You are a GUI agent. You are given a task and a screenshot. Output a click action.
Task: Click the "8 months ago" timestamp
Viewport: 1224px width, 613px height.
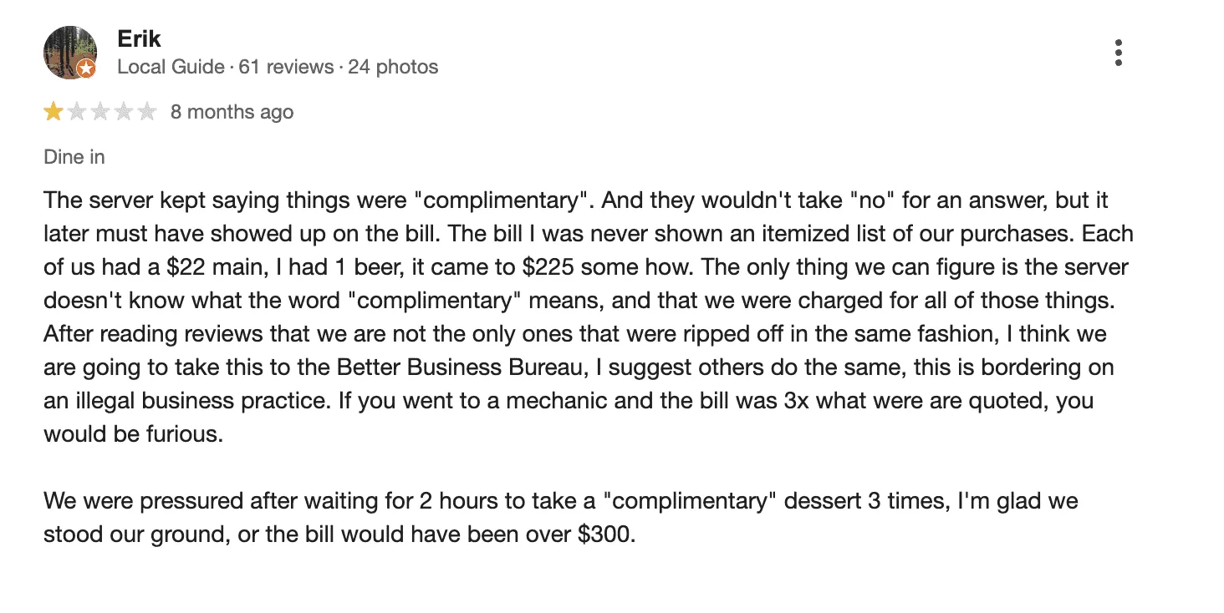(232, 112)
